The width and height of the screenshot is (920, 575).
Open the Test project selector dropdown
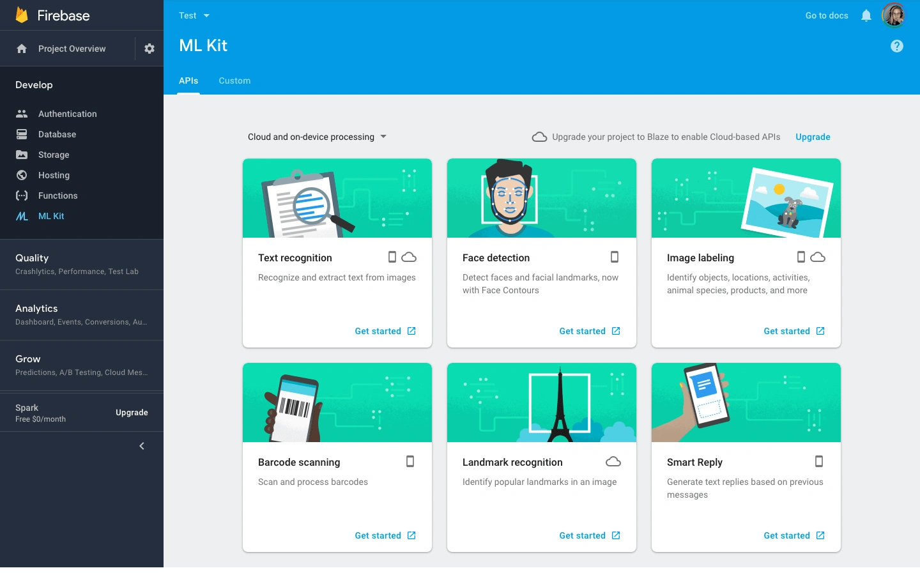[x=194, y=15]
